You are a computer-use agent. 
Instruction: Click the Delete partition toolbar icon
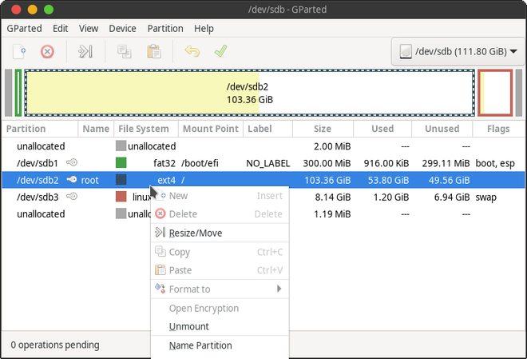(x=47, y=52)
